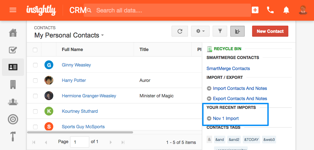This screenshot has height=150, width=314.
Task: Open Projects from the hammer sidebar icon
Action: [x=13, y=136]
